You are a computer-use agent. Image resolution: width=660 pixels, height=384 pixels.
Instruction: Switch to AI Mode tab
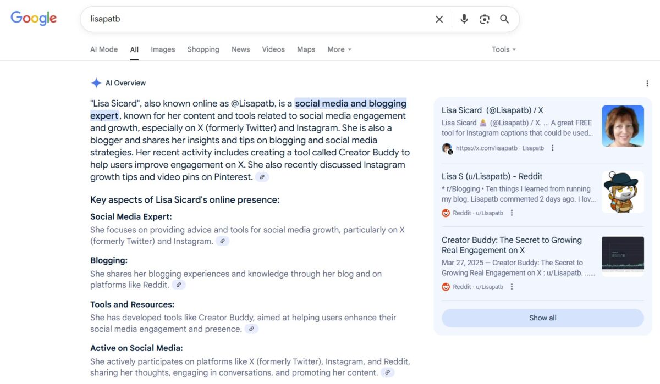[x=104, y=49]
